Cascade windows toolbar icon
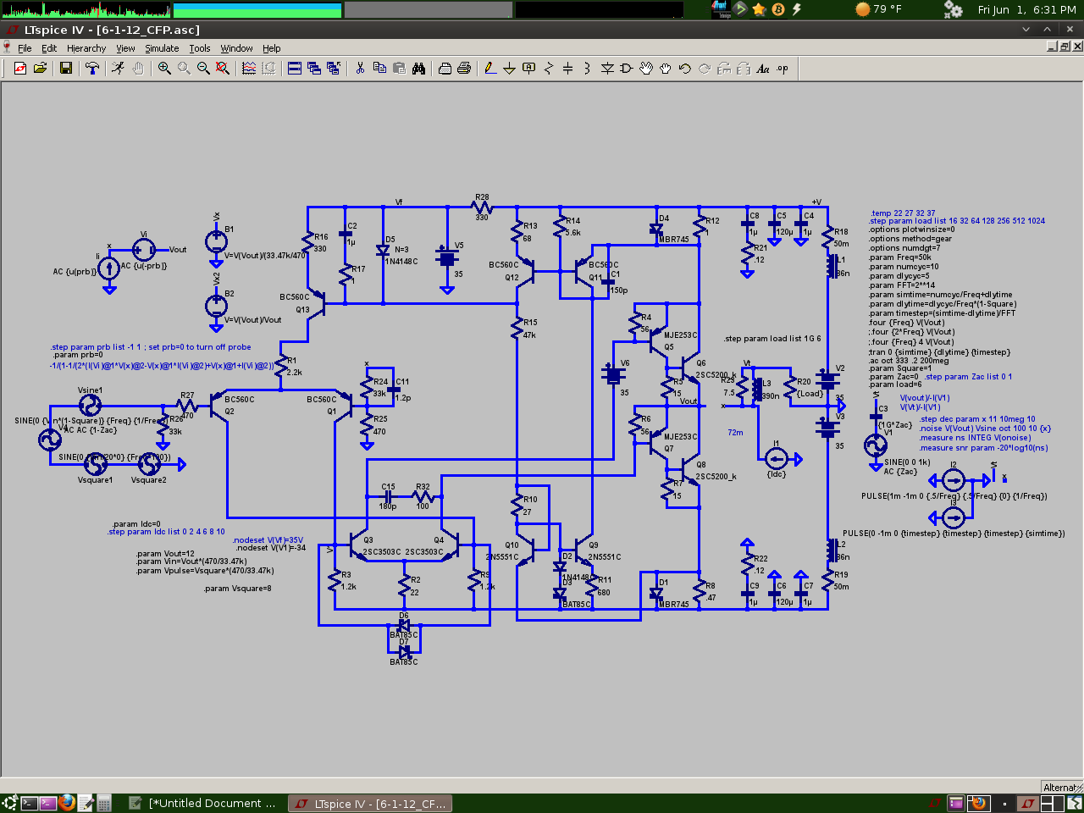 tap(314, 68)
